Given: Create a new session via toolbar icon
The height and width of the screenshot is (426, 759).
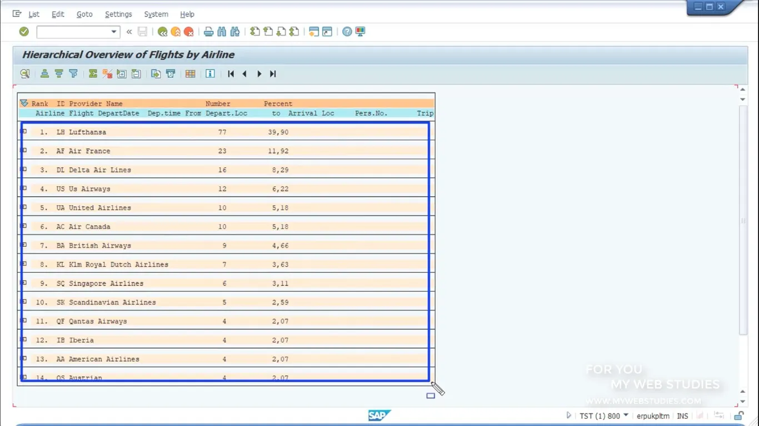Looking at the screenshot, I should (314, 32).
